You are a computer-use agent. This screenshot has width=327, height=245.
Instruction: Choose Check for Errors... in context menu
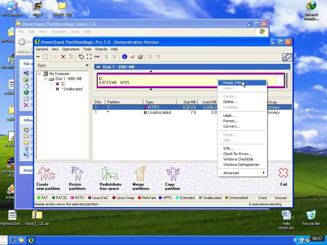point(242,154)
